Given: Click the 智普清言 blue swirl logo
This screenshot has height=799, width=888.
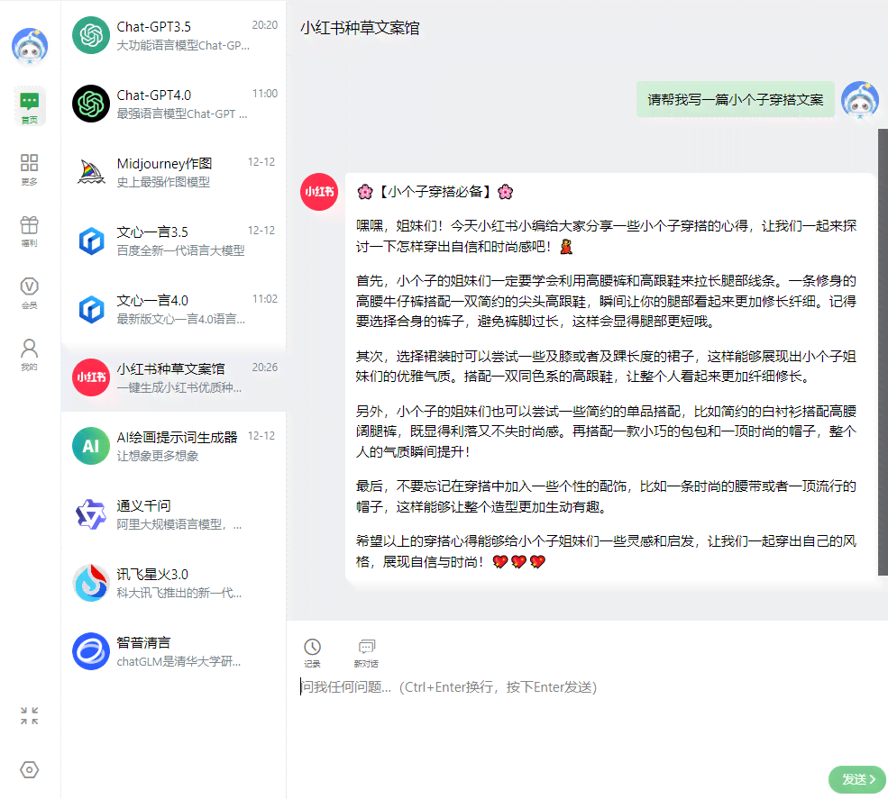Looking at the screenshot, I should click(91, 651).
